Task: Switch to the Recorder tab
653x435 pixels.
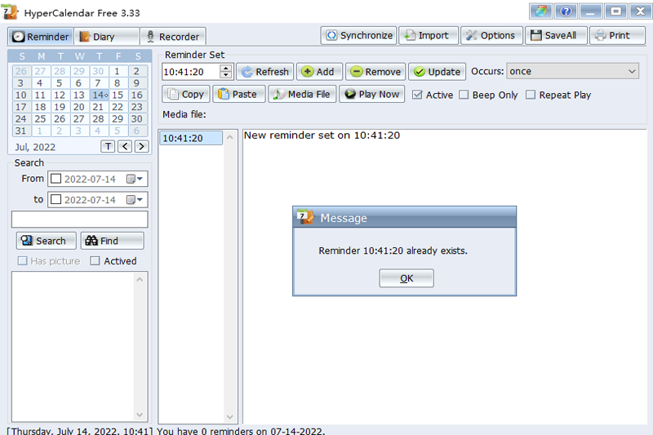Action: click(173, 37)
